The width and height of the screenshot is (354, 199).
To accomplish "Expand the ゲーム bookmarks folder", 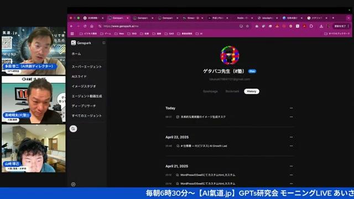I will [106, 34].
